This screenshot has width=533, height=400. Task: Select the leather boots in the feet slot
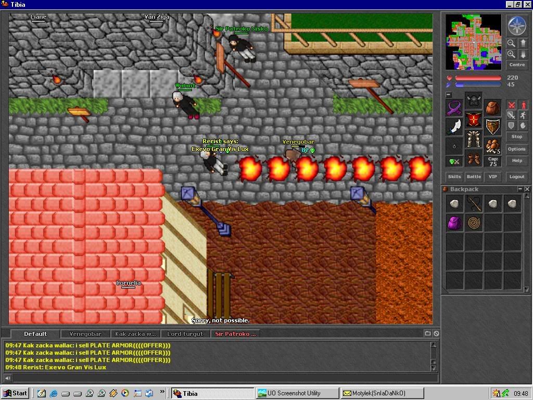coord(474,158)
